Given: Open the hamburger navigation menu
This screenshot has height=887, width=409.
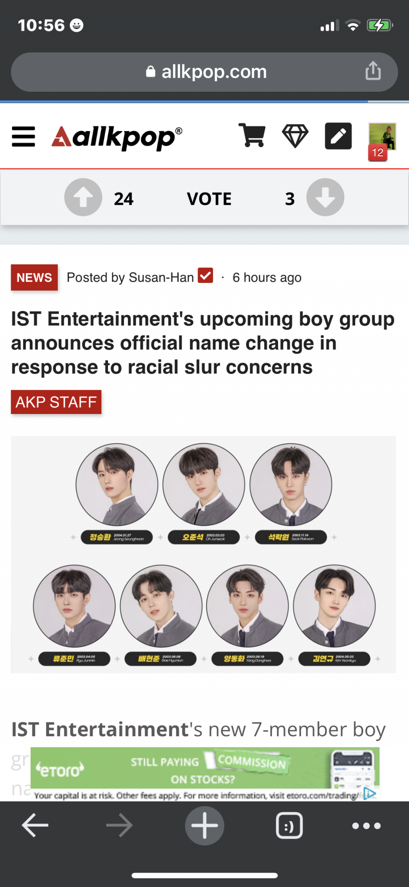Looking at the screenshot, I should click(23, 136).
